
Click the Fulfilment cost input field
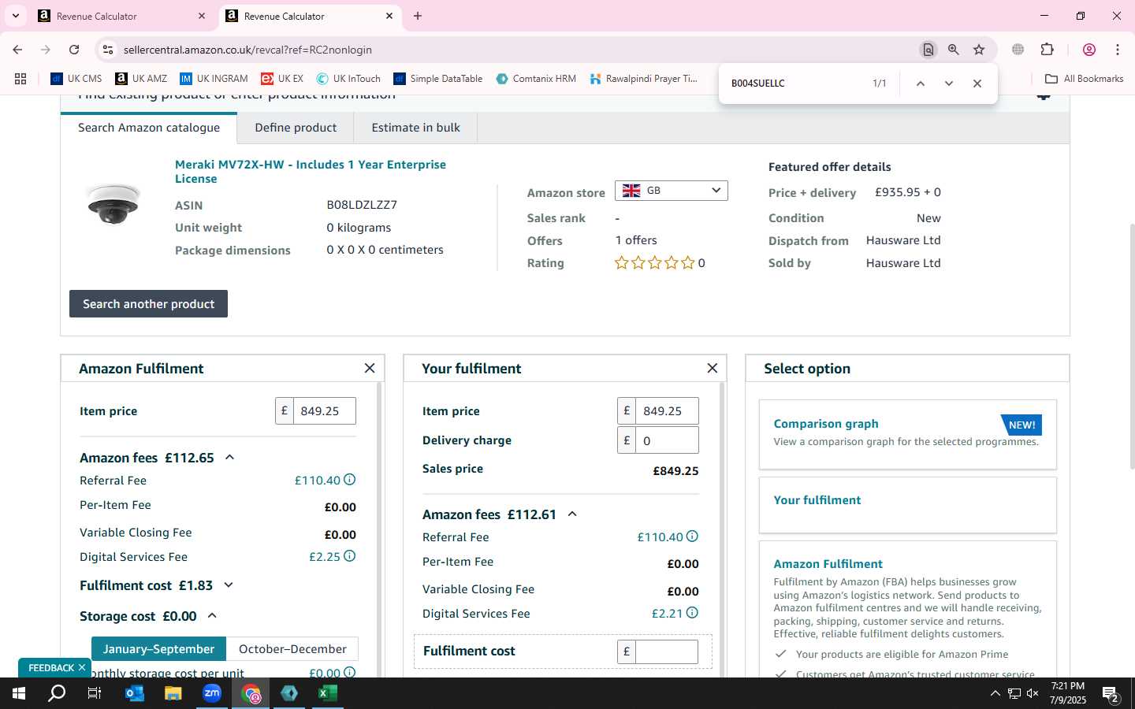pos(667,651)
